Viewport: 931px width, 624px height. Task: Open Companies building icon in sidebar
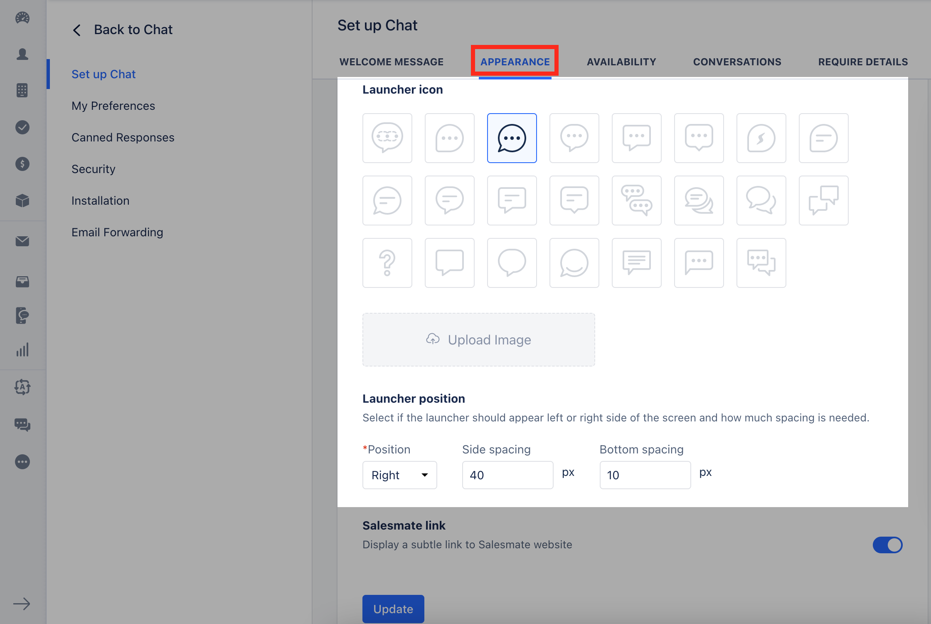(x=22, y=90)
